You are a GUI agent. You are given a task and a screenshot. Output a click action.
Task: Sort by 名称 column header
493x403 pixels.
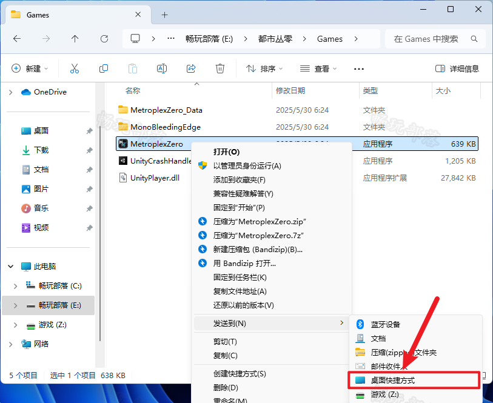tap(133, 91)
